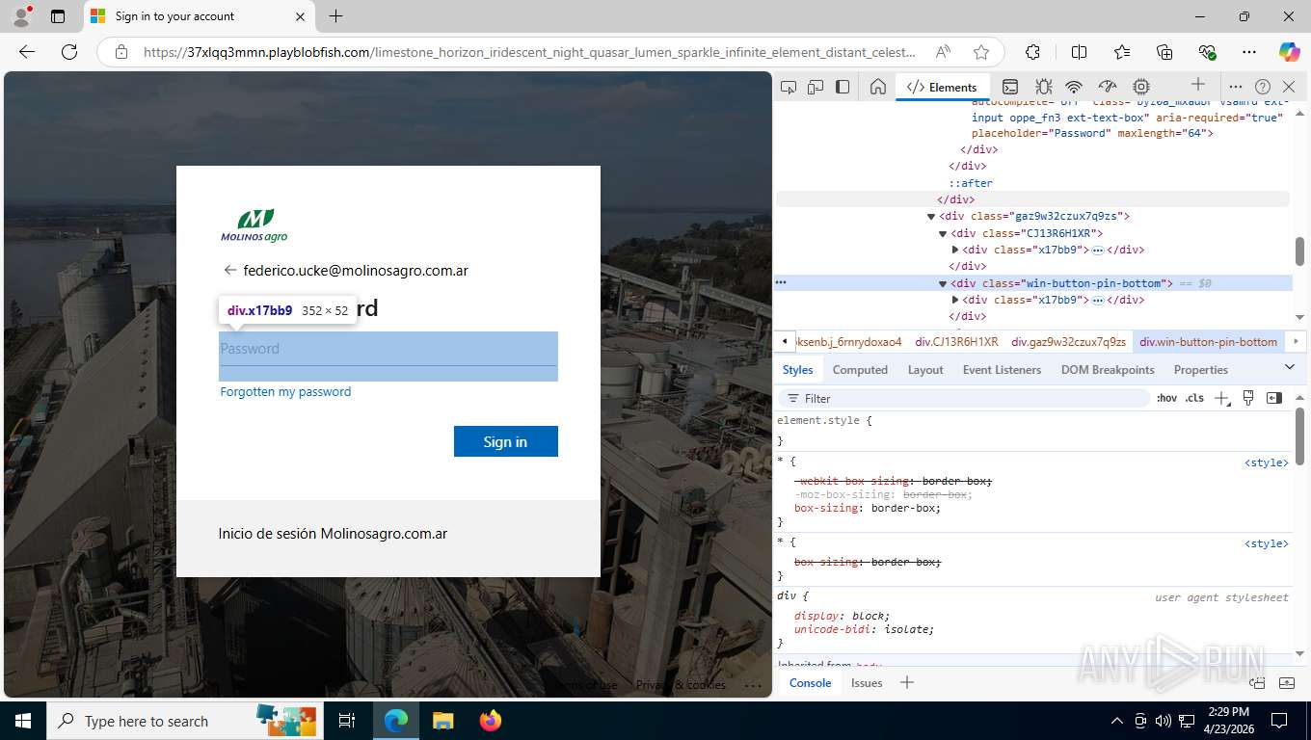Collapse the div gaz9w32czux7q9zs node

coord(931,217)
